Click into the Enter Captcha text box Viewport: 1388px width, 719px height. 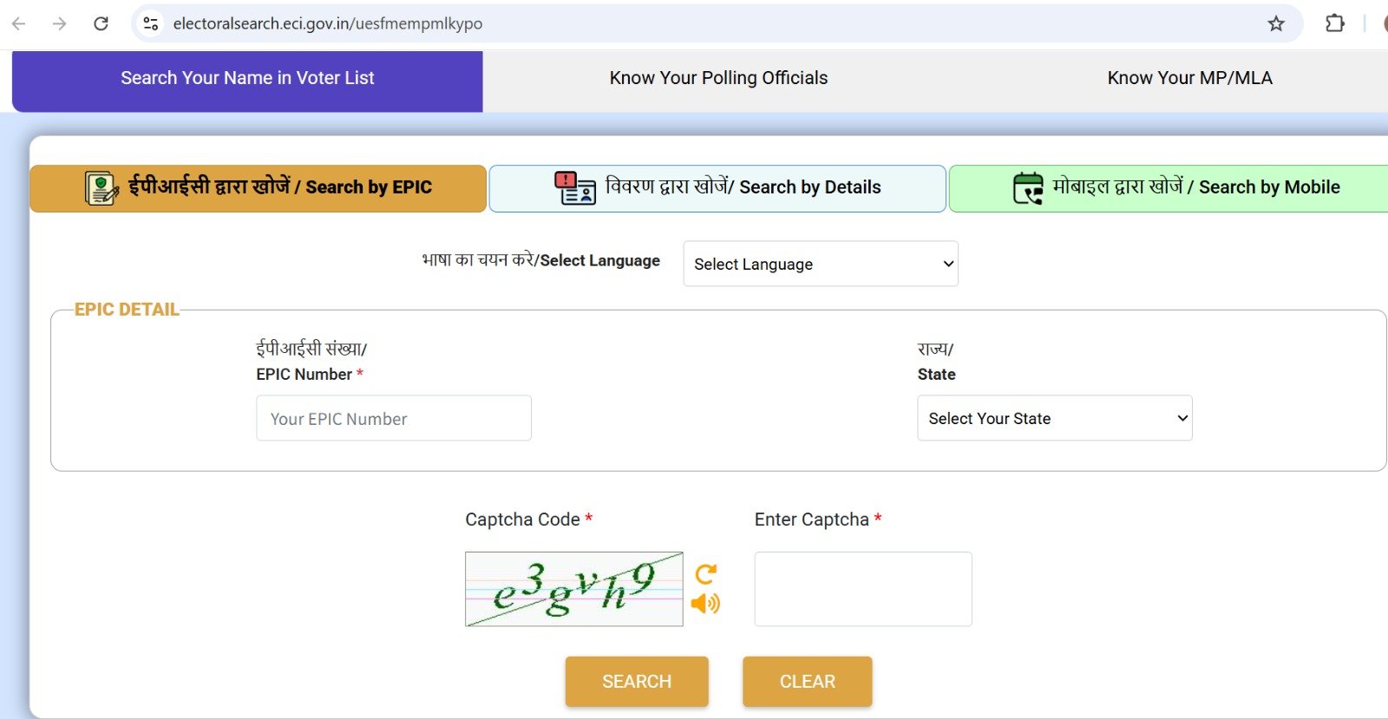(x=862, y=589)
